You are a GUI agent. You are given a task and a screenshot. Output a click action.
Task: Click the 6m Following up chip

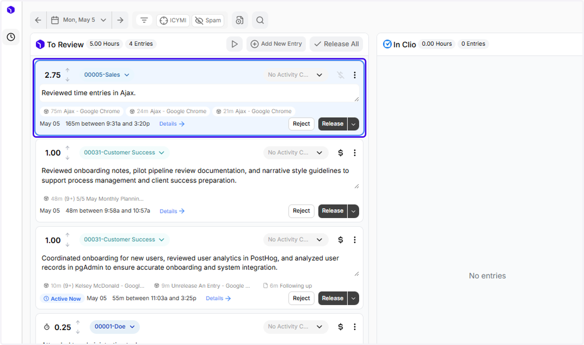288,286
